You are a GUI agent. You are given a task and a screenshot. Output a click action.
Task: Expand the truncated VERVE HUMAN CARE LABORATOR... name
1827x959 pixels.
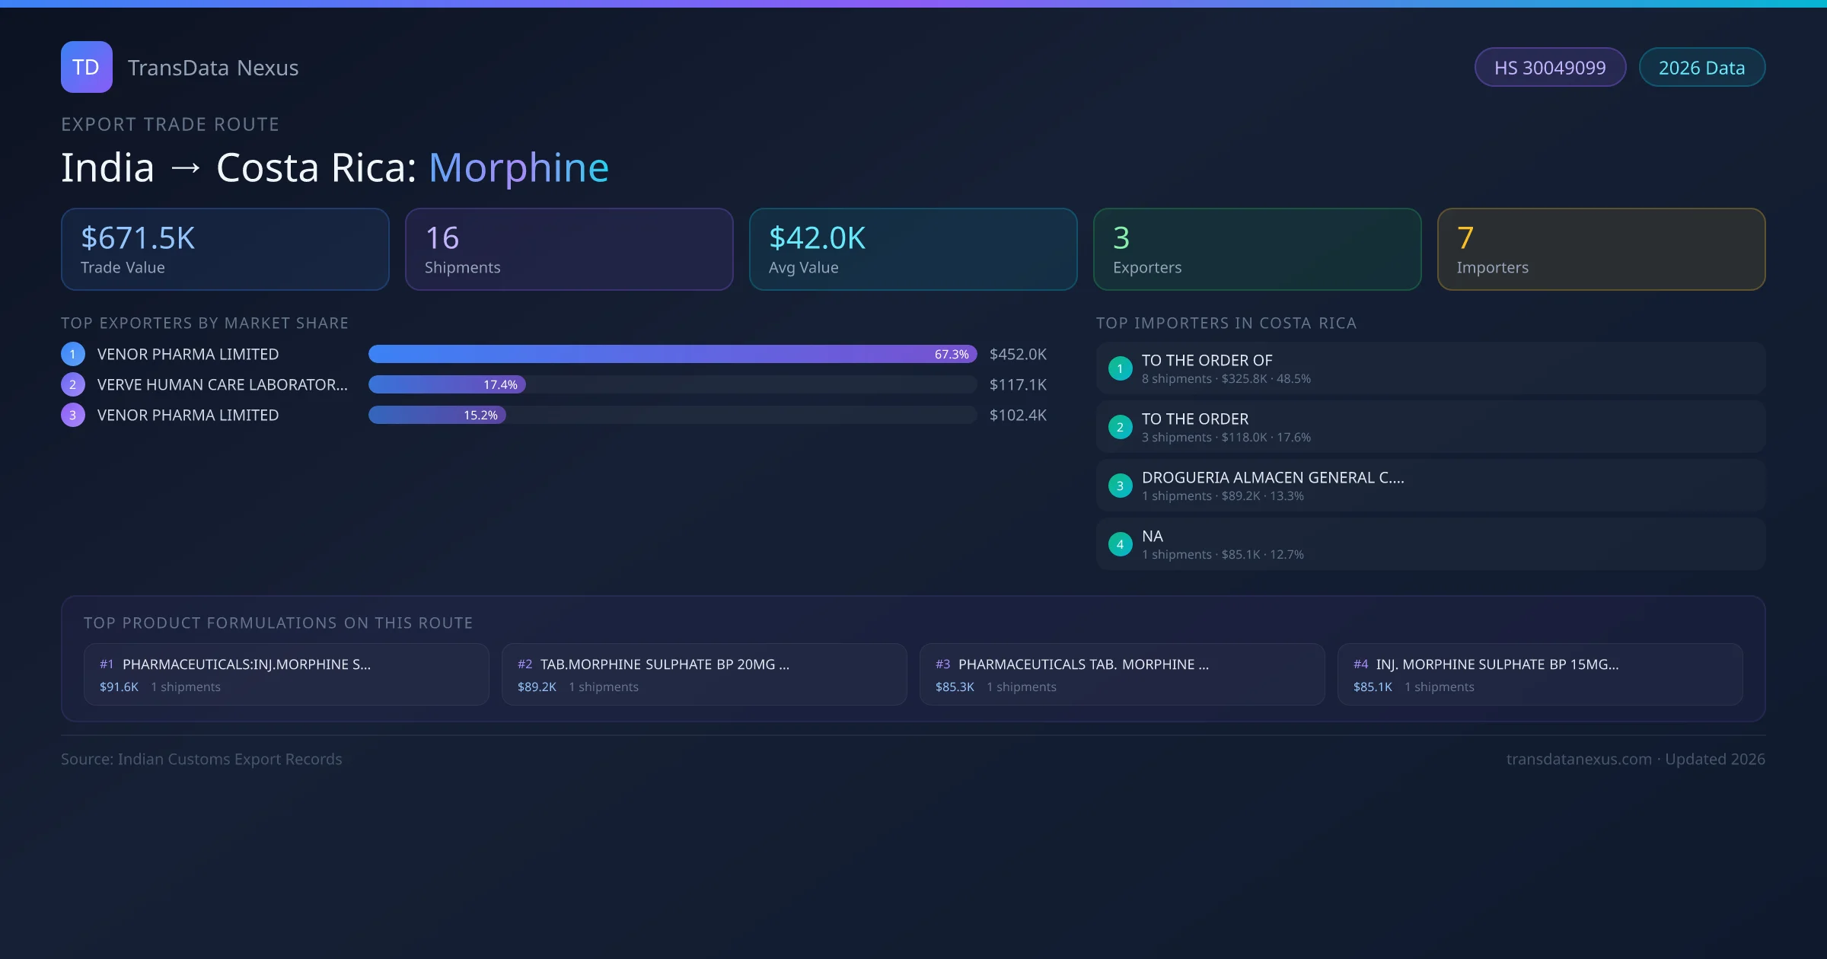pos(222,384)
